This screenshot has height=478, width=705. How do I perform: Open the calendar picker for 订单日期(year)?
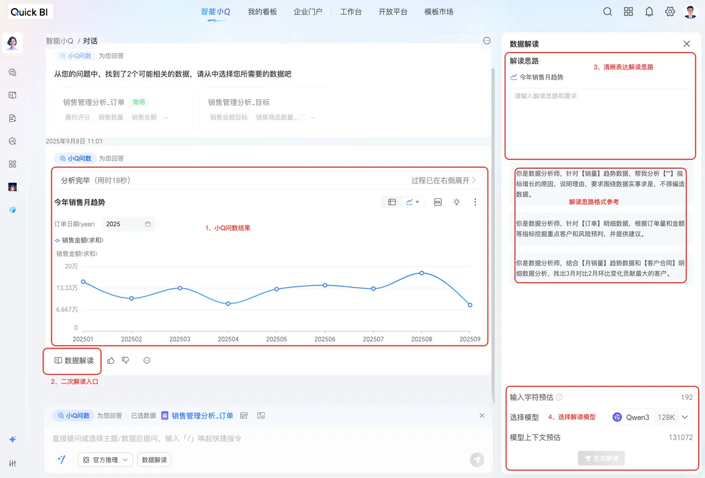click(x=148, y=224)
